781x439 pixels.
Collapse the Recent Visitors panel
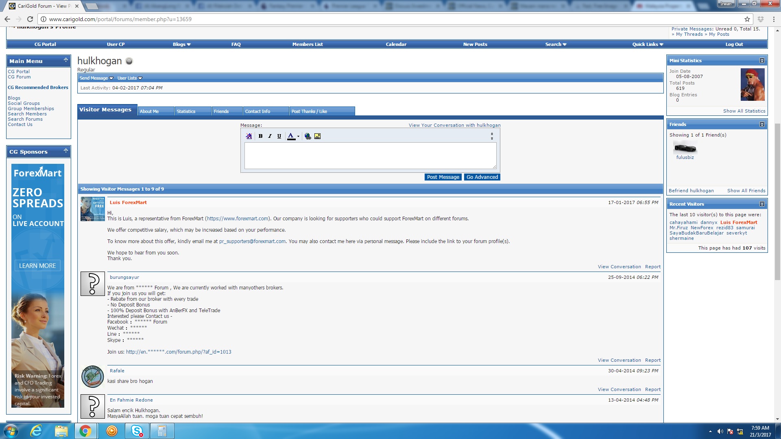point(762,204)
